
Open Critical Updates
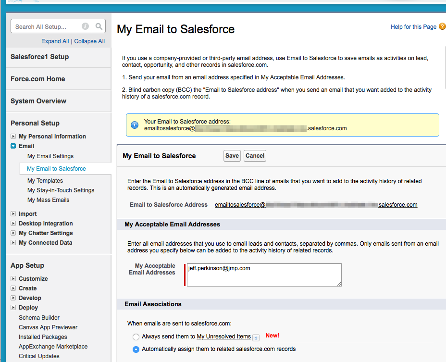(x=39, y=356)
